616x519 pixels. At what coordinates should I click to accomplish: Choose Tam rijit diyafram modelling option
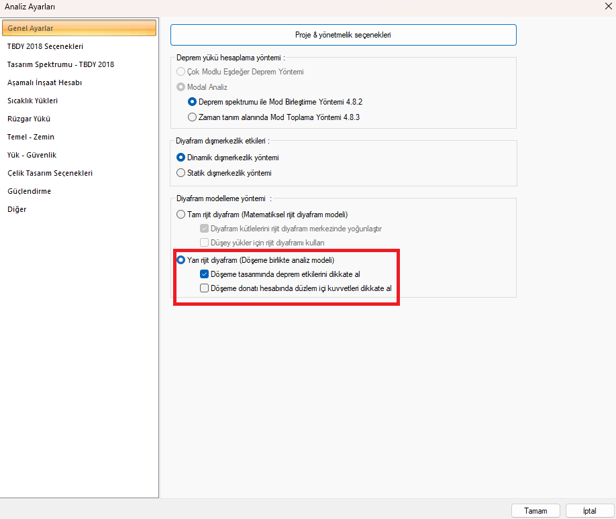181,215
